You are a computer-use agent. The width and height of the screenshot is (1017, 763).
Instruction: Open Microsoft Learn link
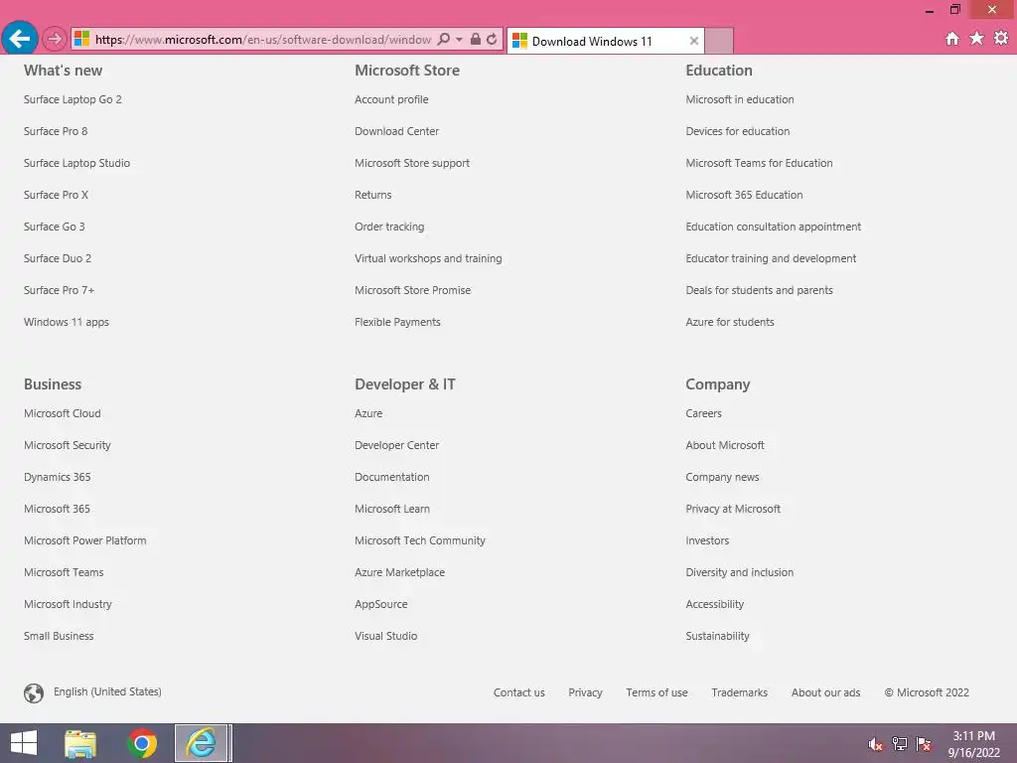point(391,509)
